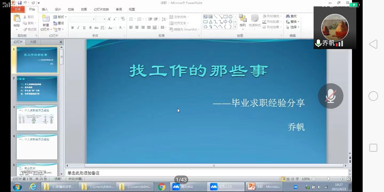Toggle Bold formatting

coord(72,28)
